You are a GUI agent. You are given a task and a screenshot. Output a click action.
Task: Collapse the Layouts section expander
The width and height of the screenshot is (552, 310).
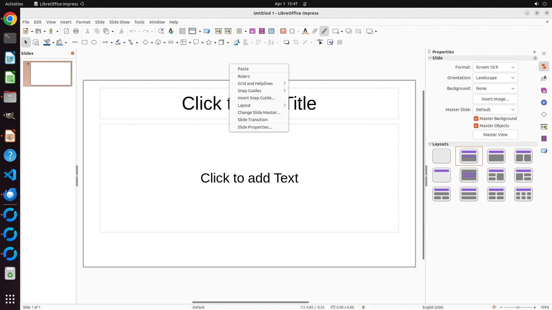(x=430, y=144)
